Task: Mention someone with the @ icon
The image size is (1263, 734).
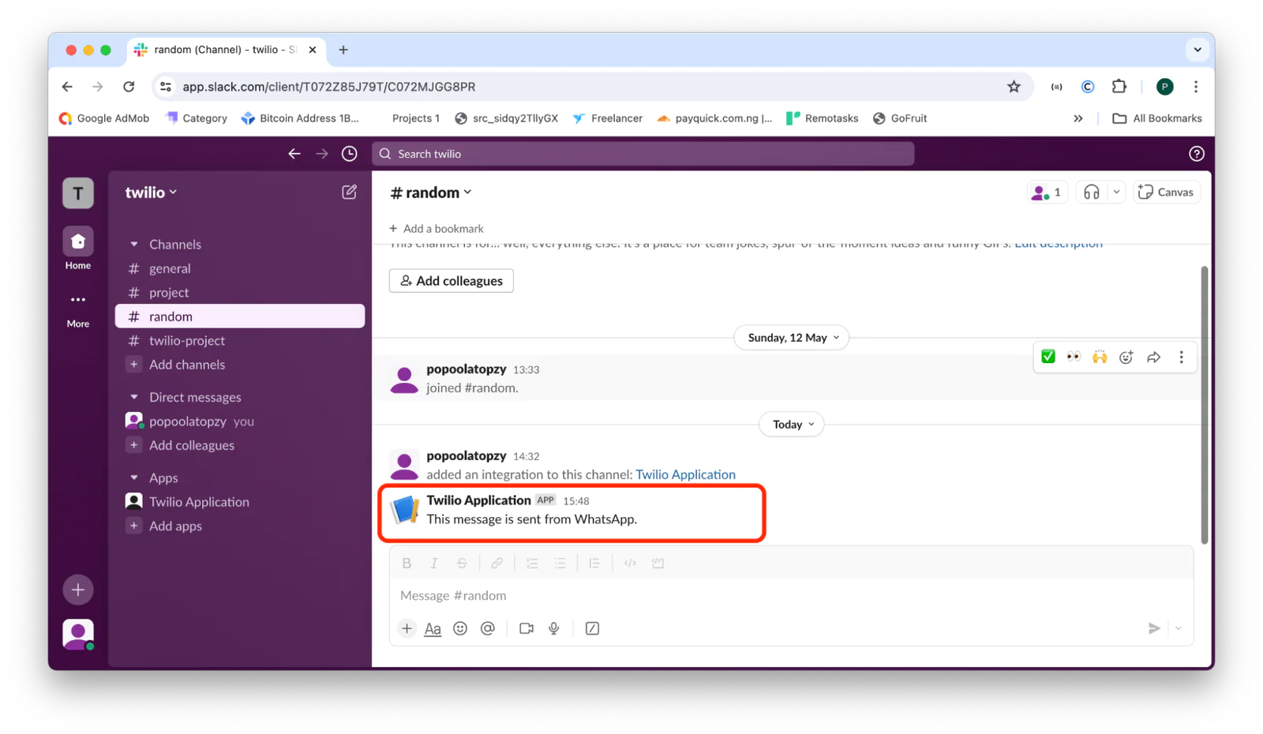Action: (488, 628)
